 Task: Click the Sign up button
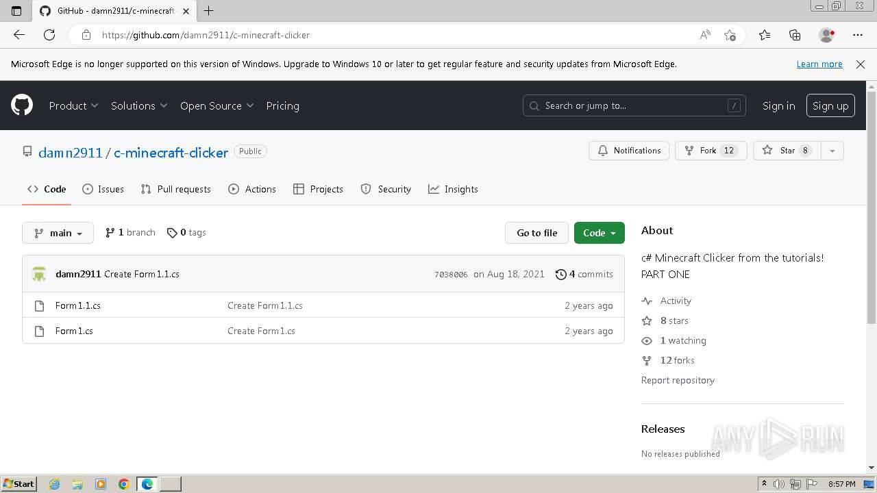830,105
